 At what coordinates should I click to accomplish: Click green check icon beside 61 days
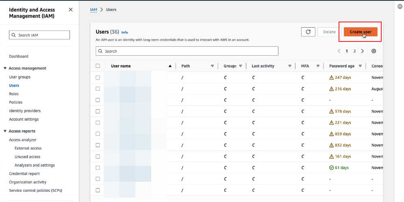pos(332,167)
